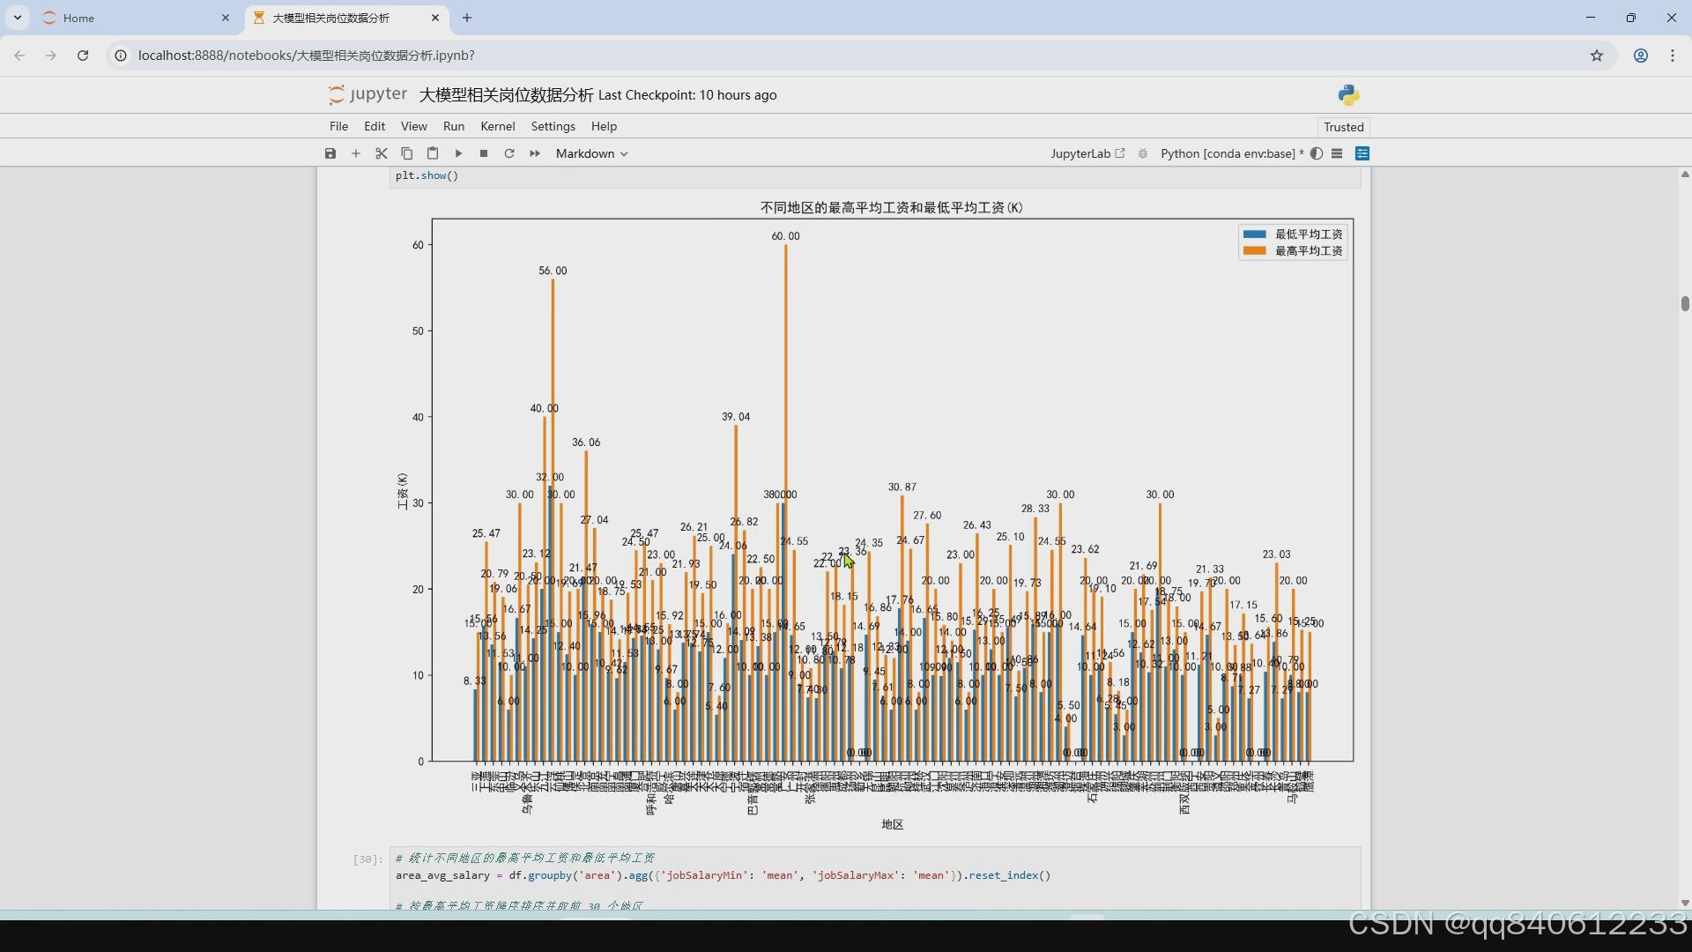Image resolution: width=1692 pixels, height=952 pixels.
Task: Run the selected cell
Action: click(458, 153)
